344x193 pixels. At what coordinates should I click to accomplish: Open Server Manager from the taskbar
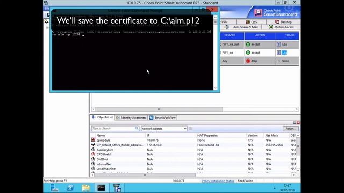(x=54, y=188)
